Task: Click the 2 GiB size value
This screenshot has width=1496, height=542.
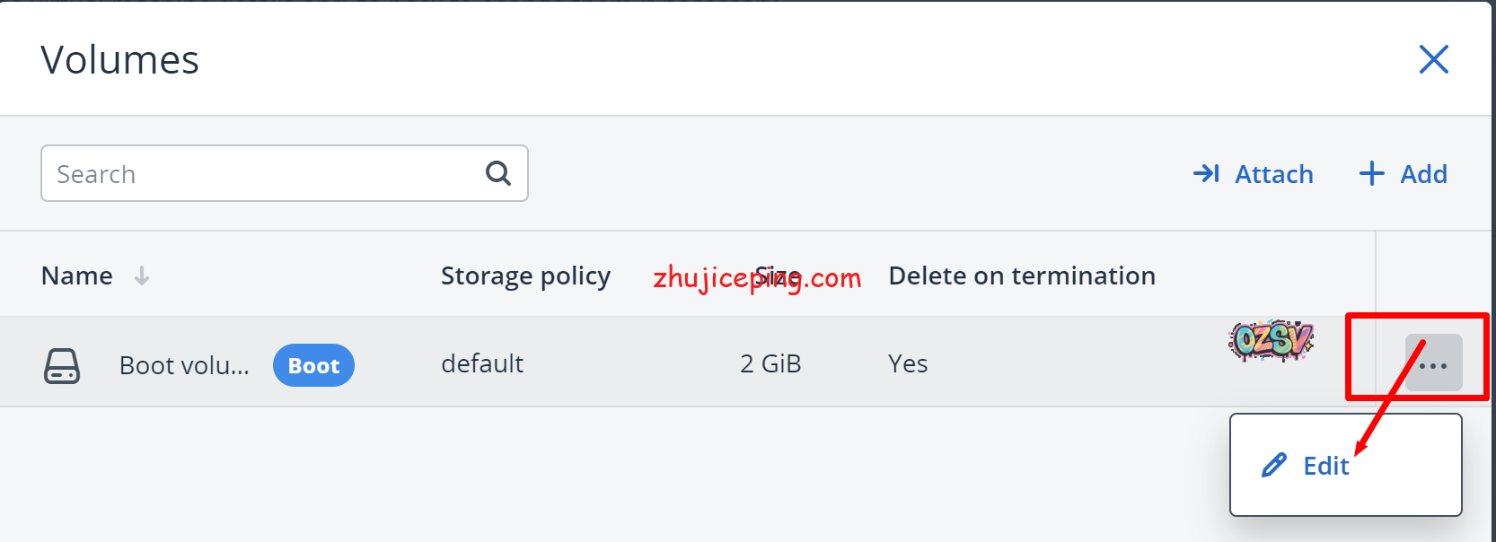Action: pos(770,363)
